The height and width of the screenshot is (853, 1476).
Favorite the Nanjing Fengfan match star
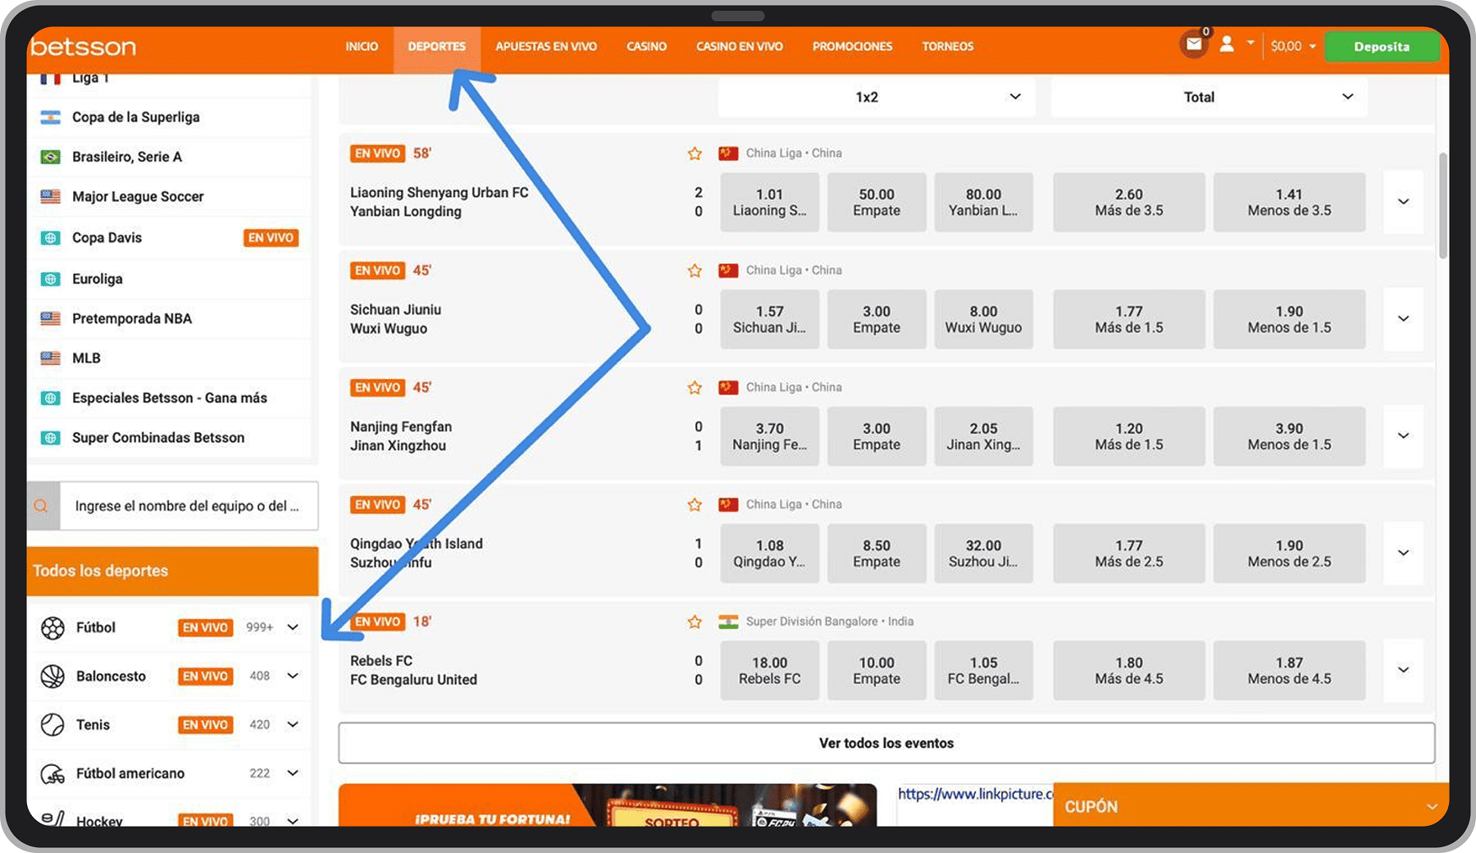(695, 387)
